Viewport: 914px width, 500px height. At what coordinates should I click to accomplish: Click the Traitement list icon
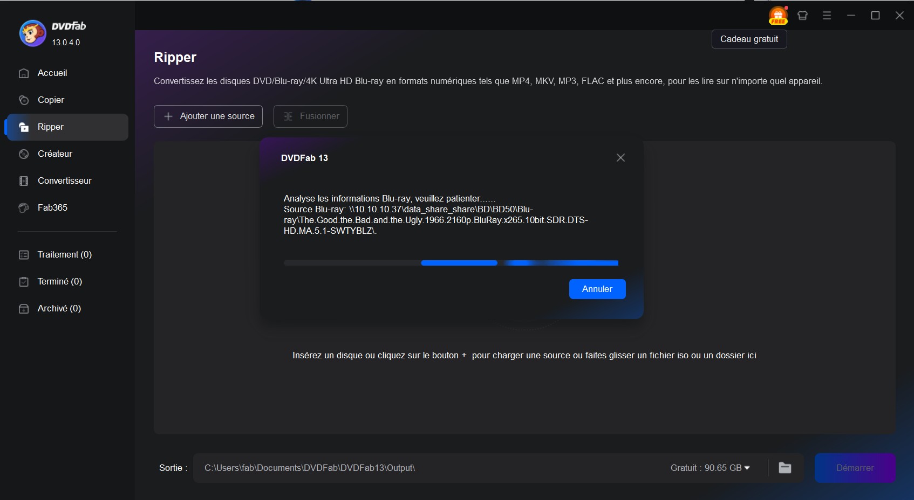24,255
